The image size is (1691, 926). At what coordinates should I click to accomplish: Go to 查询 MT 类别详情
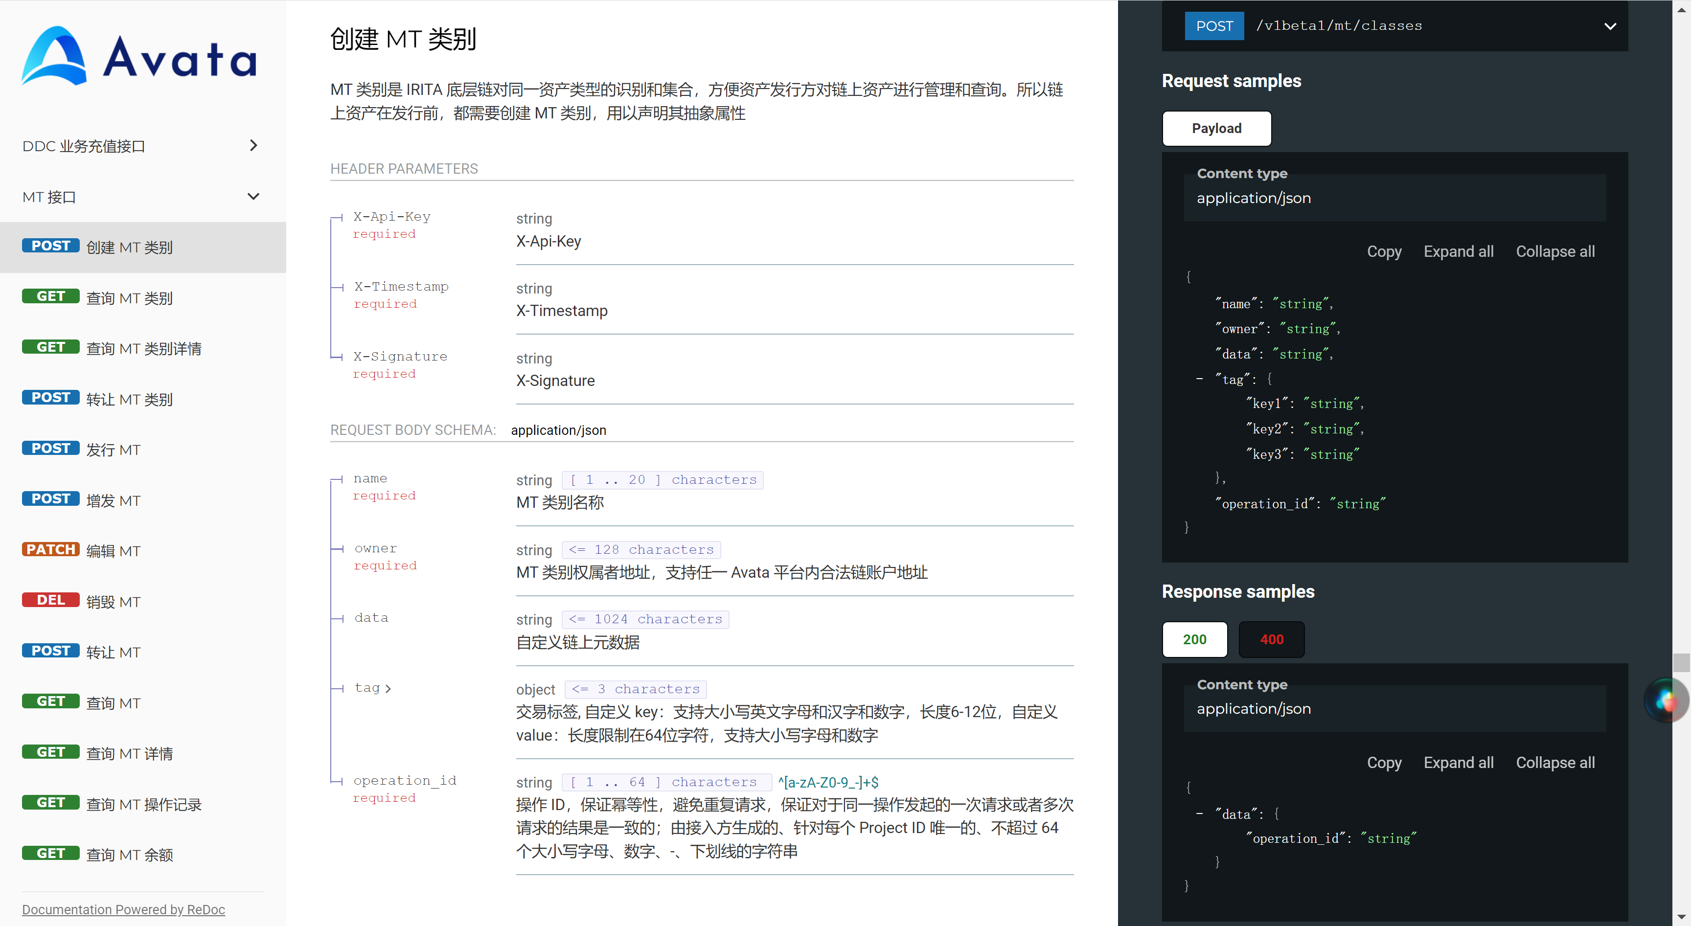click(x=142, y=348)
